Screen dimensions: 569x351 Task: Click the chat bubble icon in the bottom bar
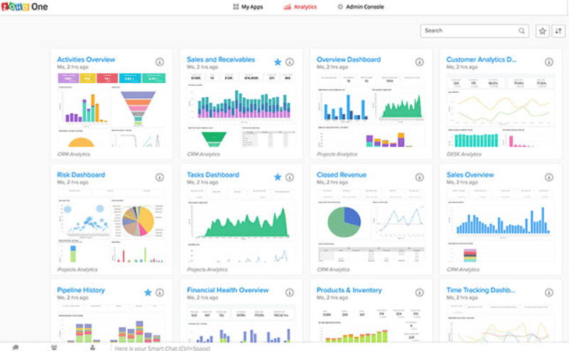point(15,347)
